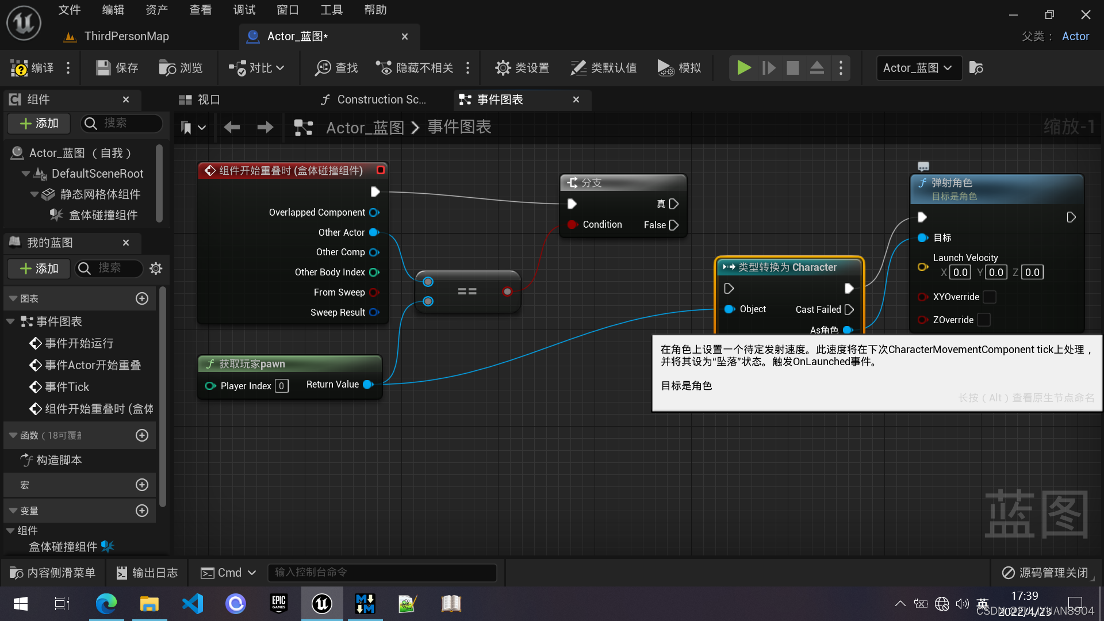Image resolution: width=1104 pixels, height=621 pixels.
Task: Enable the XYOverride checkbox
Action: point(989,297)
